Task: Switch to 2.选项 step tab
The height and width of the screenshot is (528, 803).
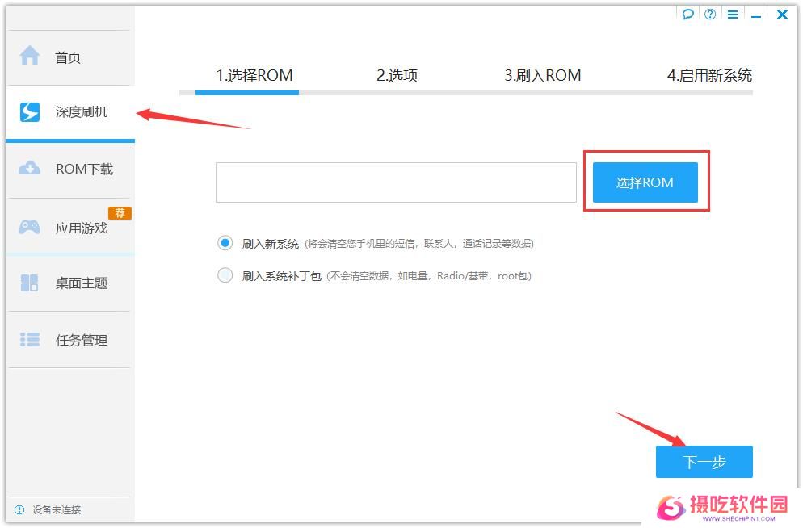Action: 397,76
